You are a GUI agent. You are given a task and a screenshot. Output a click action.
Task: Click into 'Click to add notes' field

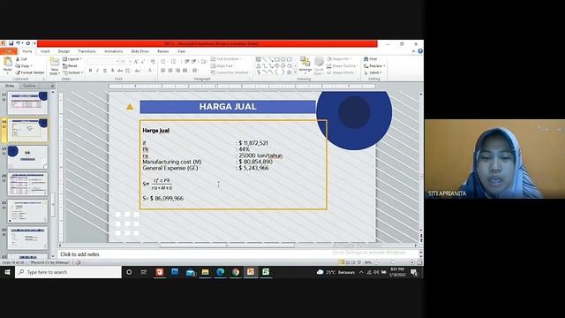coord(237,254)
